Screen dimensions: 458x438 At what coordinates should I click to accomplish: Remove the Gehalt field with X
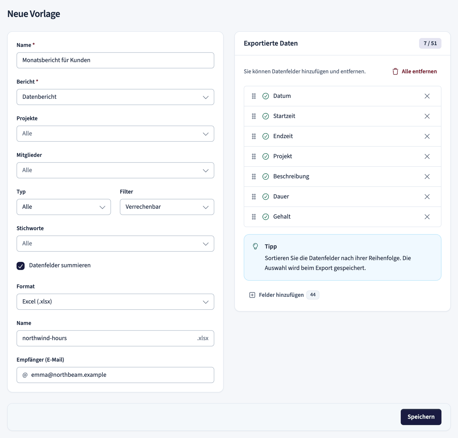pyautogui.click(x=427, y=217)
